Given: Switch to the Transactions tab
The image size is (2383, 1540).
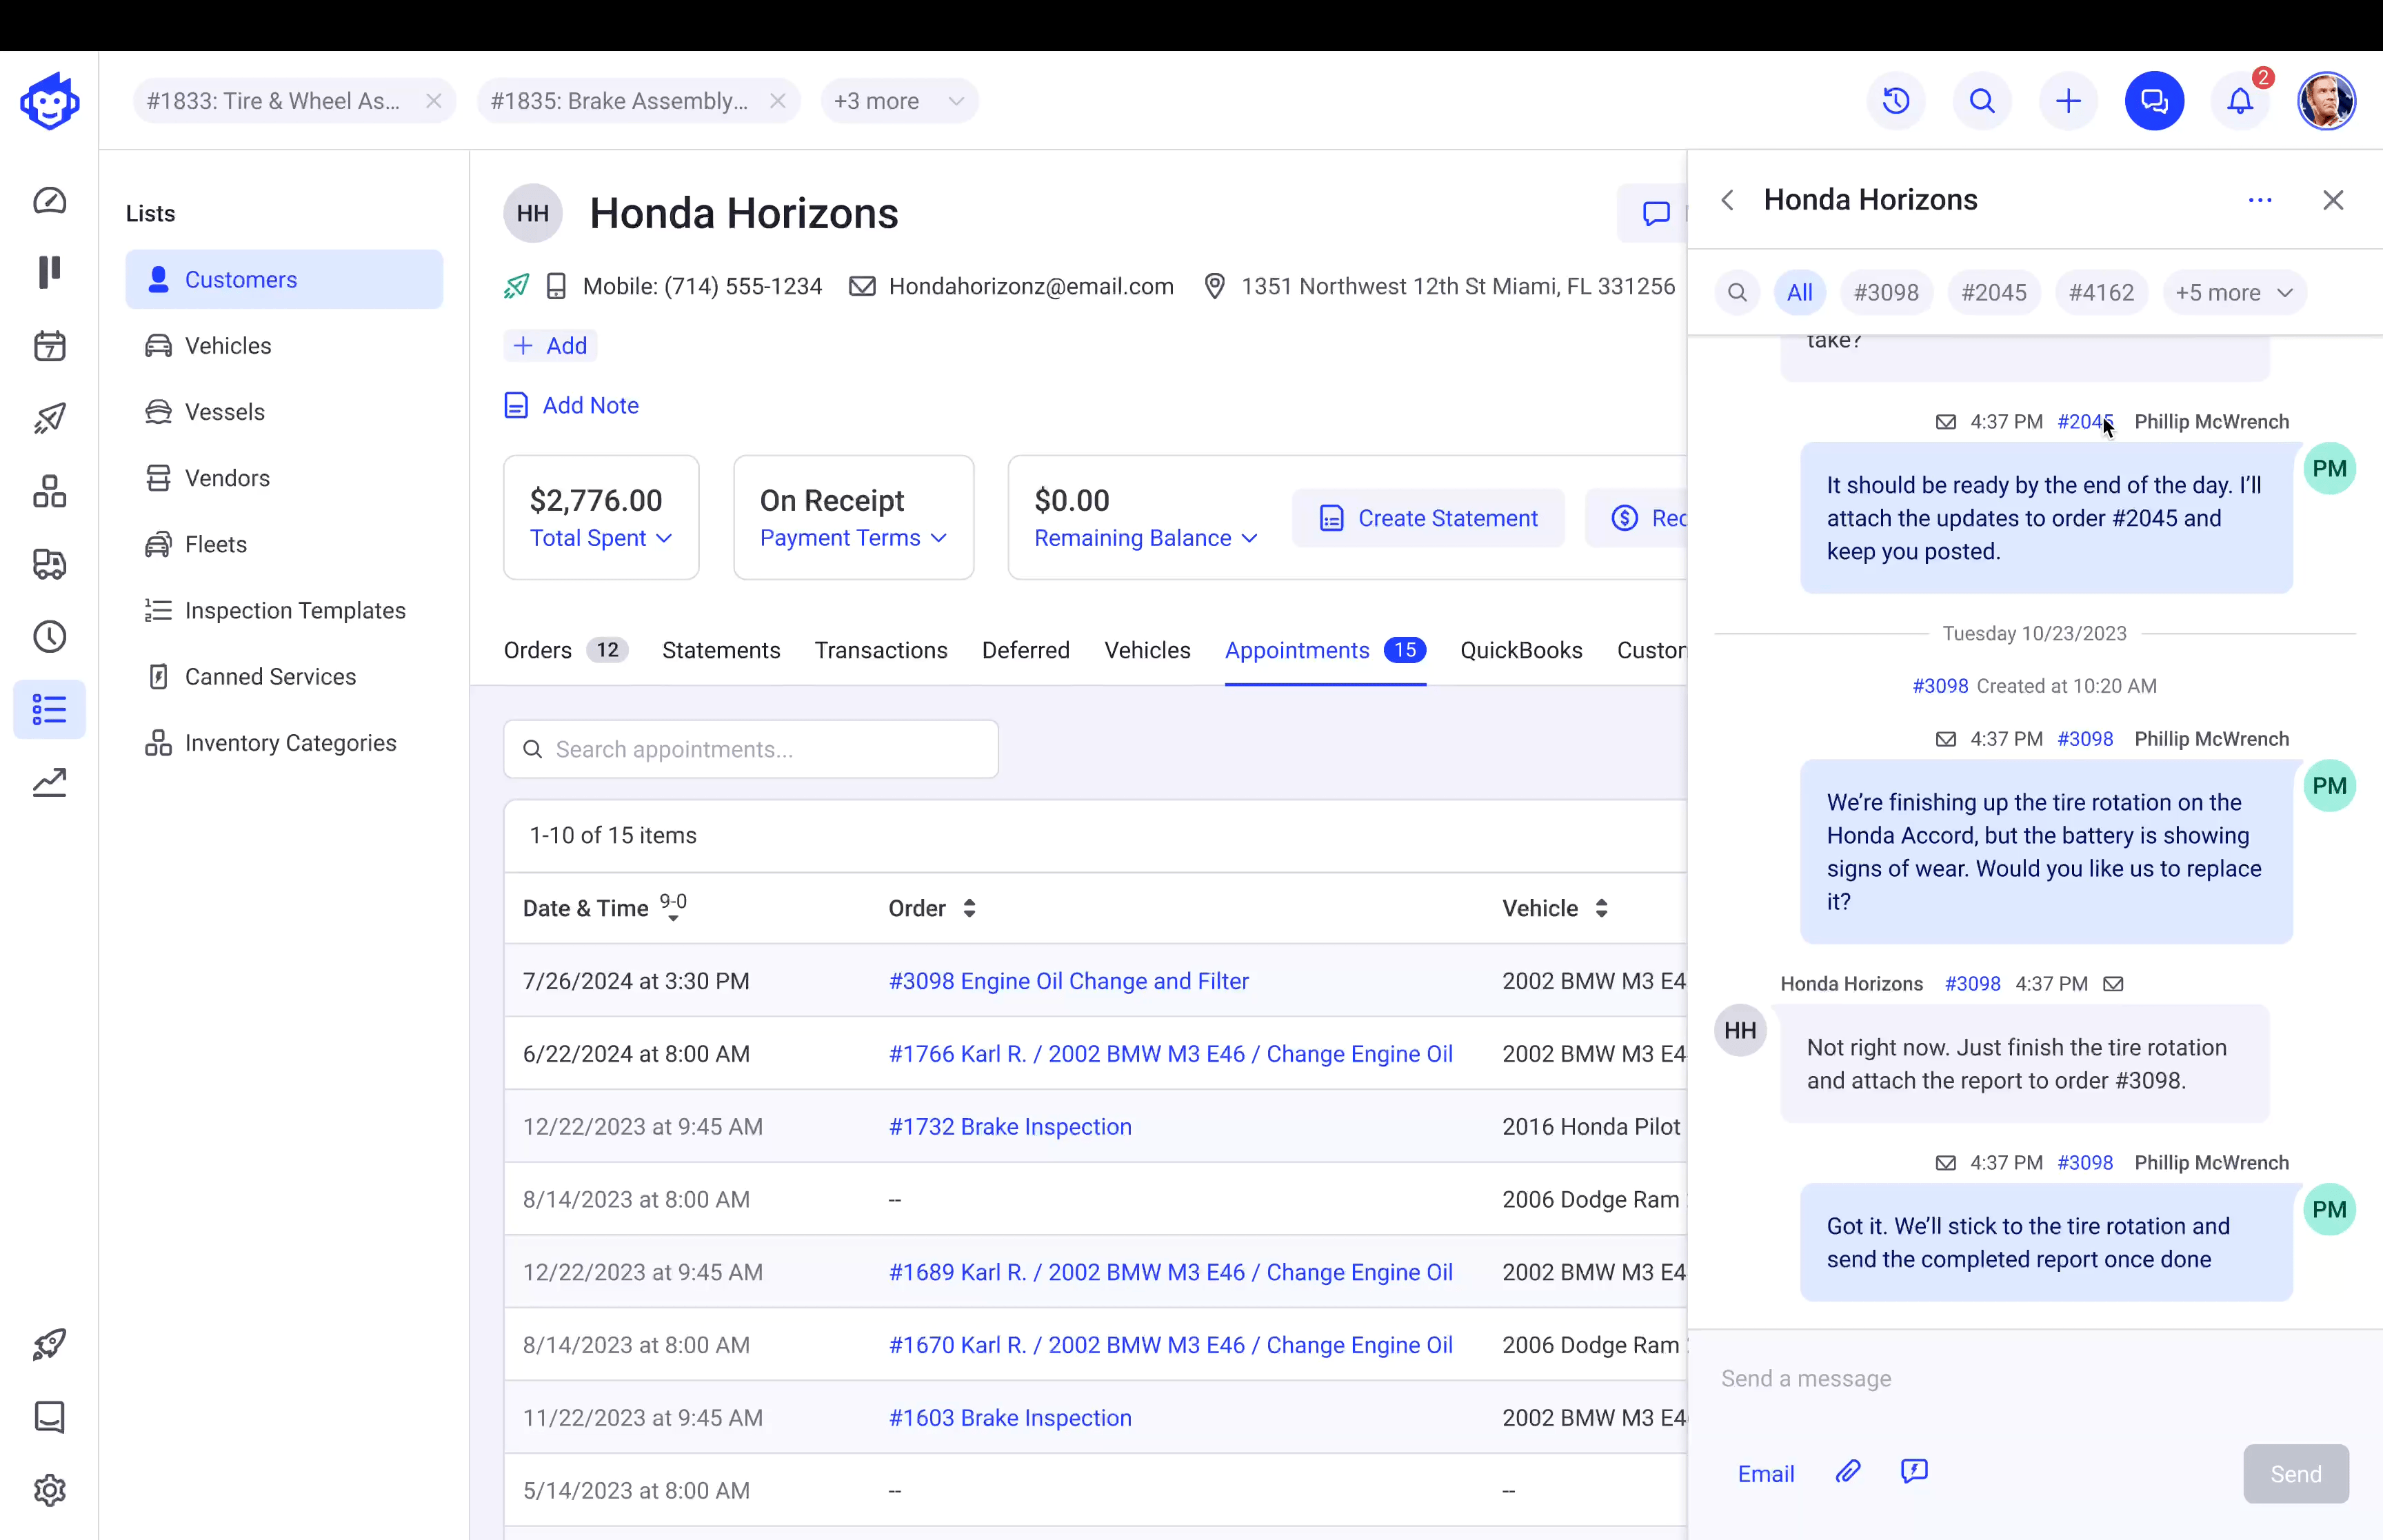Looking at the screenshot, I should click(x=881, y=650).
